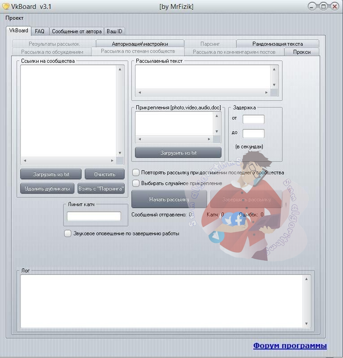This screenshot has width=343, height=358.
Task: Switch to the FAQ tab
Action: pyautogui.click(x=39, y=31)
